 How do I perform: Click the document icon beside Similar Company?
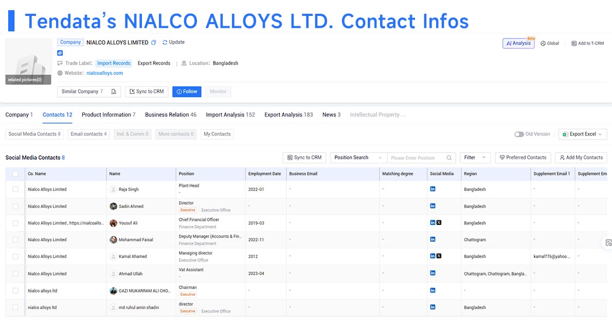coord(114,91)
